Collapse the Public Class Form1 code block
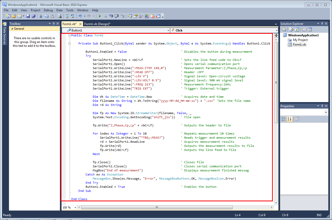Image resolution: width=332 pixels, height=220 pixels. click(69, 36)
